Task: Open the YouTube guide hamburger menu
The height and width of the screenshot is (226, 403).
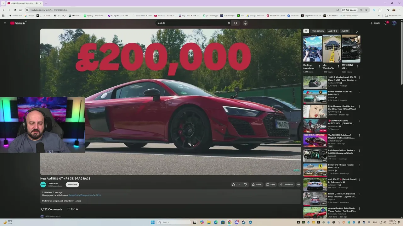Action: (x=5, y=23)
